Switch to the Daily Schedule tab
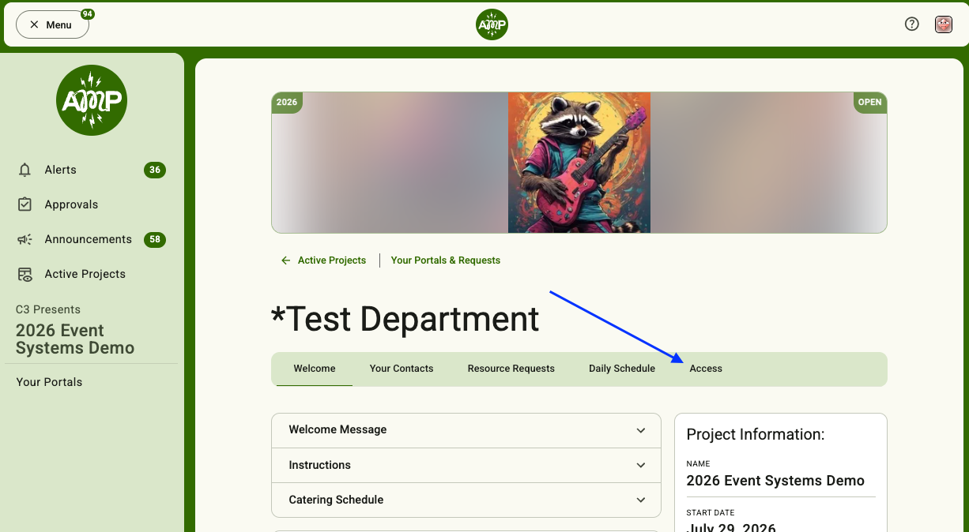This screenshot has width=969, height=532. (622, 369)
